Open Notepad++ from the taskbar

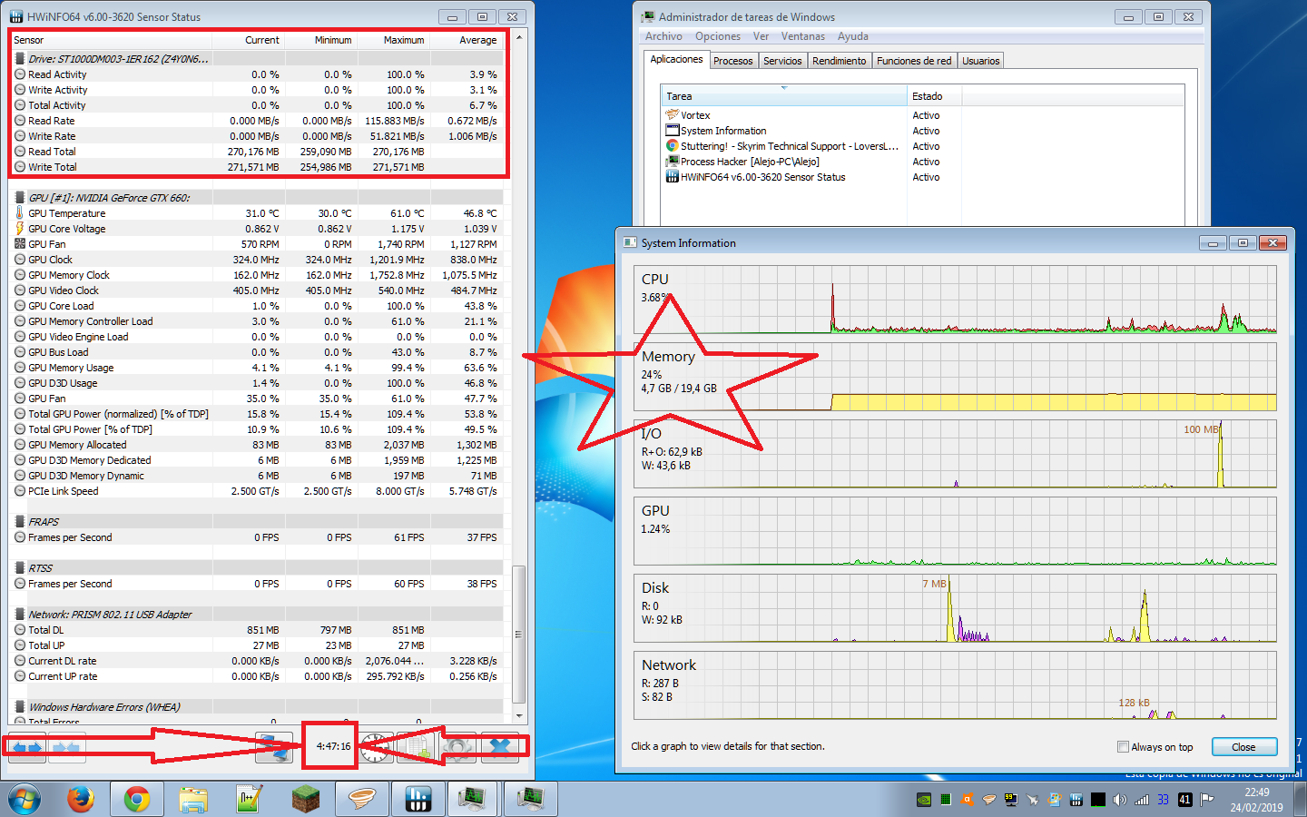point(250,799)
